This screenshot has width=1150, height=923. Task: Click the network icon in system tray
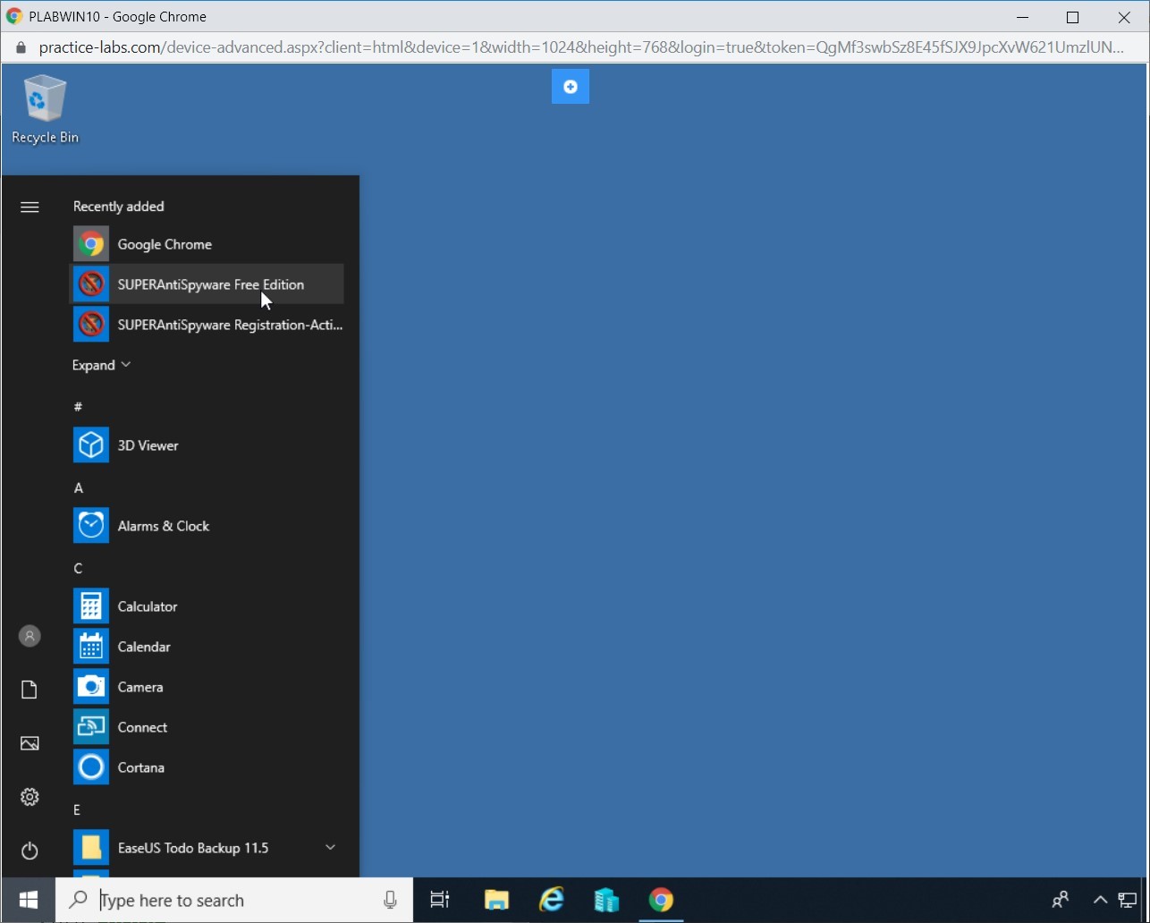tap(1129, 900)
